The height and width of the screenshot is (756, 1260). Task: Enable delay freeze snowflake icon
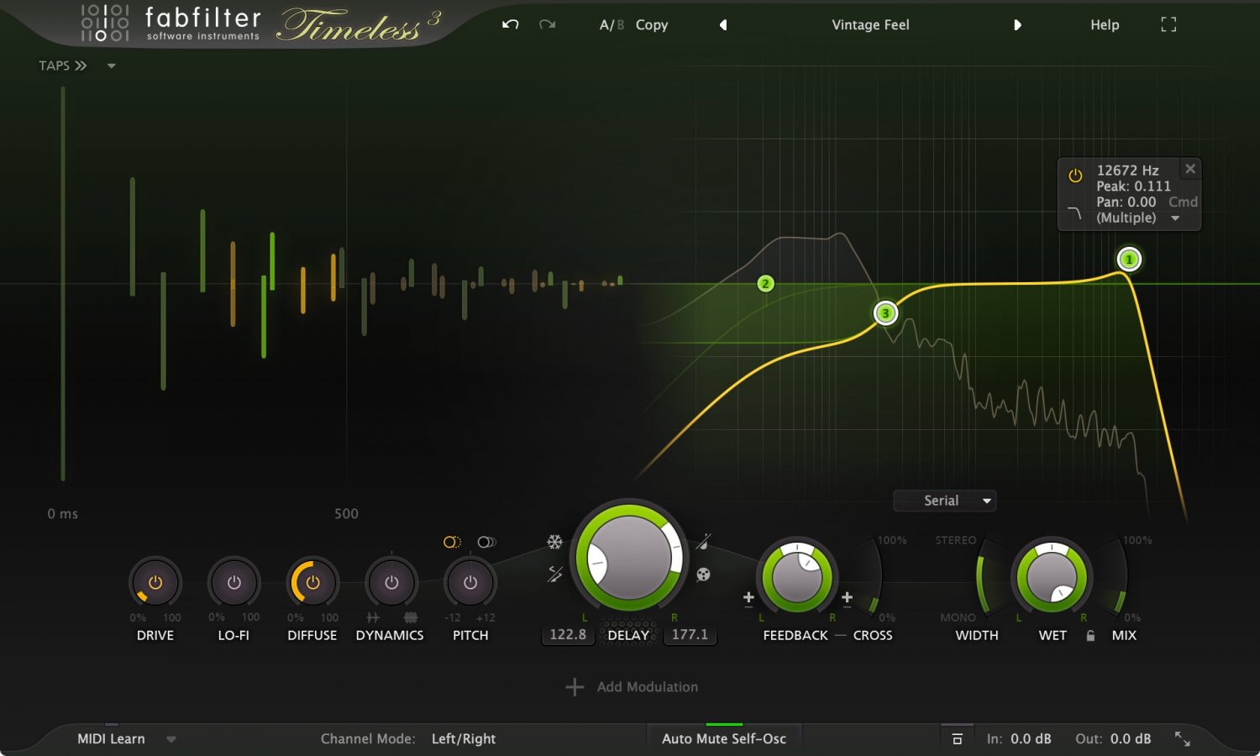pyautogui.click(x=555, y=542)
